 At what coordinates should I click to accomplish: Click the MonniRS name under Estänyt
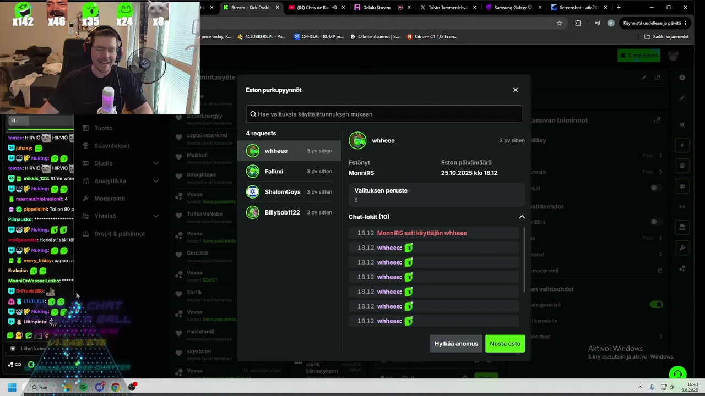tap(361, 173)
